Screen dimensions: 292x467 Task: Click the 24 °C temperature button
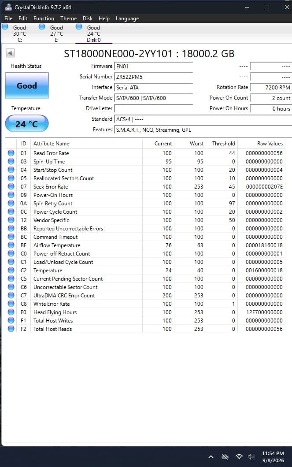point(27,124)
